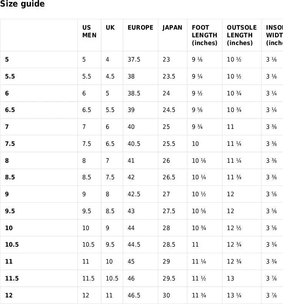Click the Europe size 37.5 cell
Screen dimensions: 283x304
[x=134, y=60]
